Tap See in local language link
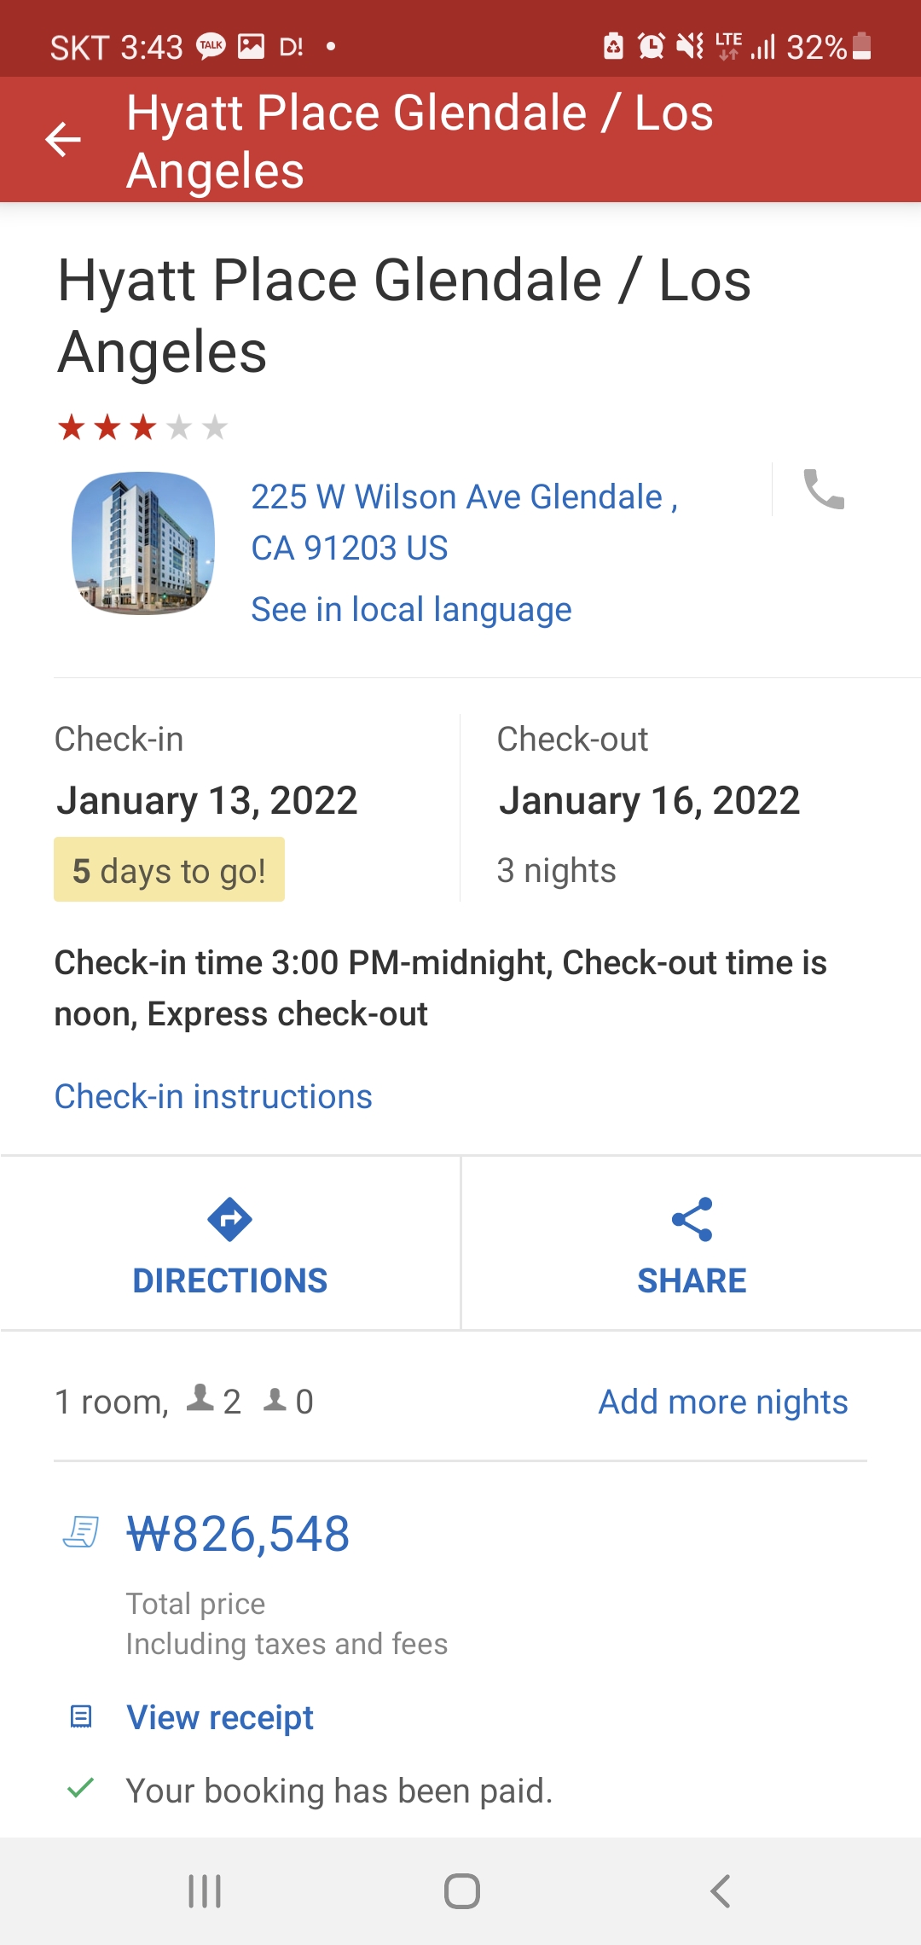The width and height of the screenshot is (921, 1945). [411, 610]
